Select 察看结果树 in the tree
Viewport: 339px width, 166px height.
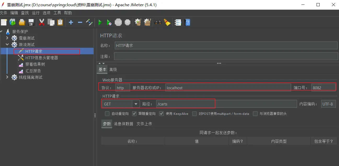(35, 64)
